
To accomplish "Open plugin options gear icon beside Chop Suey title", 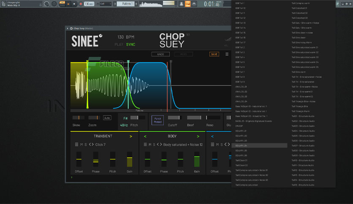I will pos(71,28).
